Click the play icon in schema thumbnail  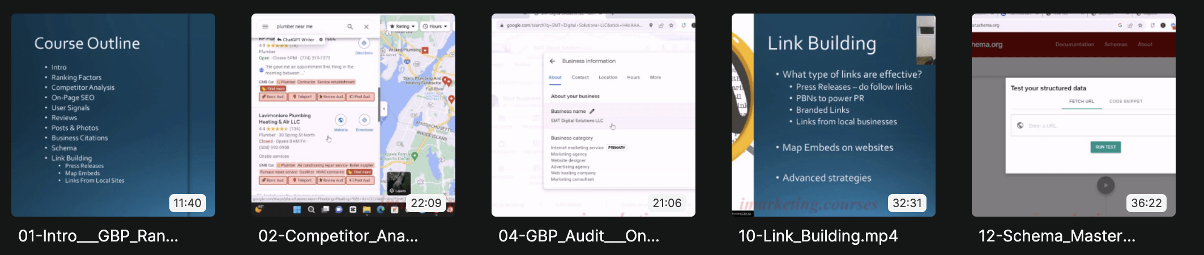click(1105, 185)
